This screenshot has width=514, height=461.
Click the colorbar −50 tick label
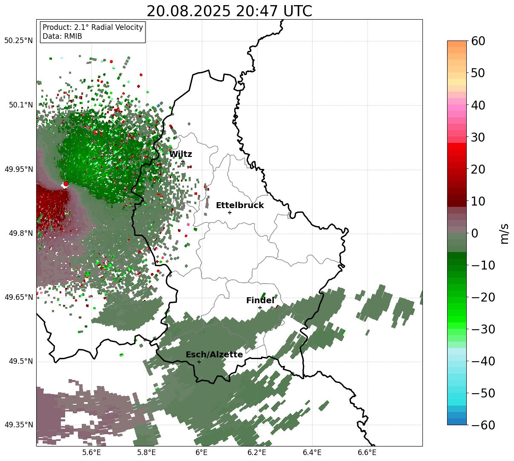[x=483, y=393]
